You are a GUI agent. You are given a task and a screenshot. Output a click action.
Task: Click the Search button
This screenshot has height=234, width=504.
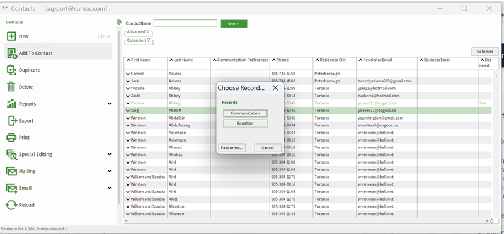click(234, 23)
